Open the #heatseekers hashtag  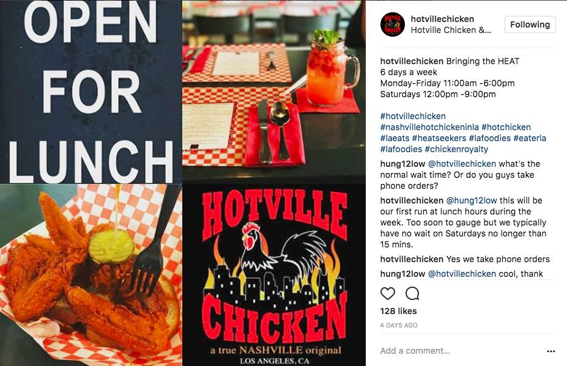[439, 138]
